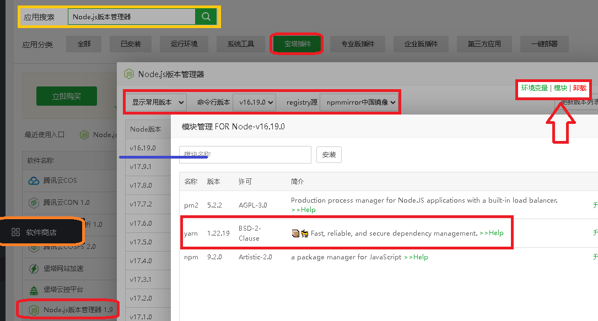Select the 系统工具 category tab
Image resolution: width=598 pixels, height=321 pixels.
click(241, 44)
